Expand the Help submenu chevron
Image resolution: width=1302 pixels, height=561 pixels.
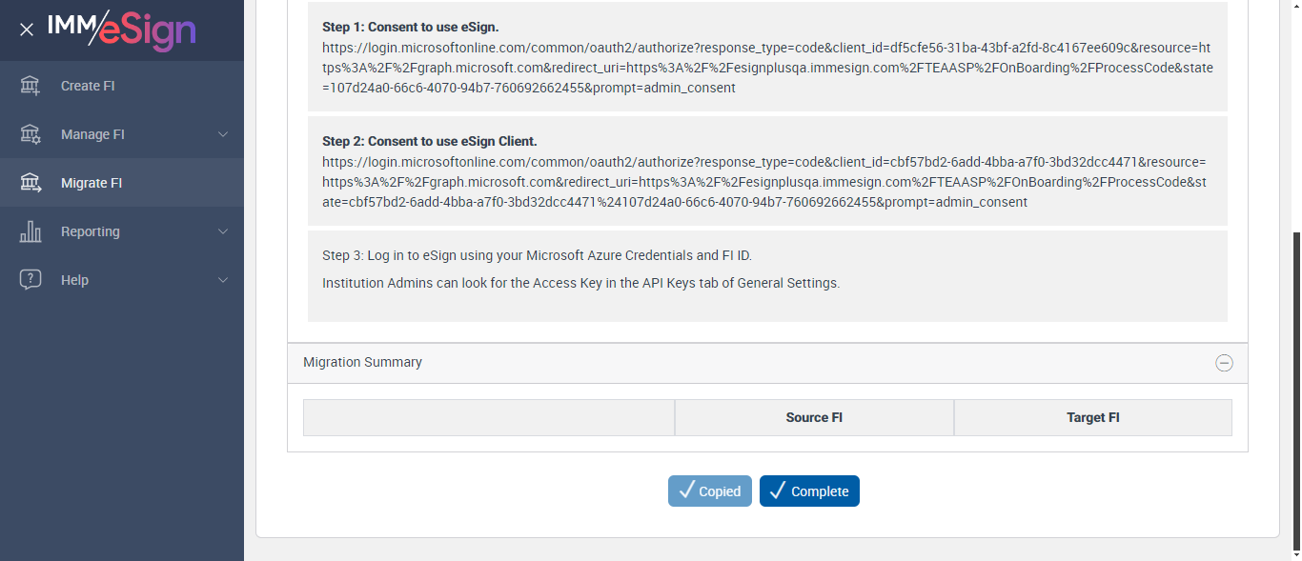pos(223,280)
